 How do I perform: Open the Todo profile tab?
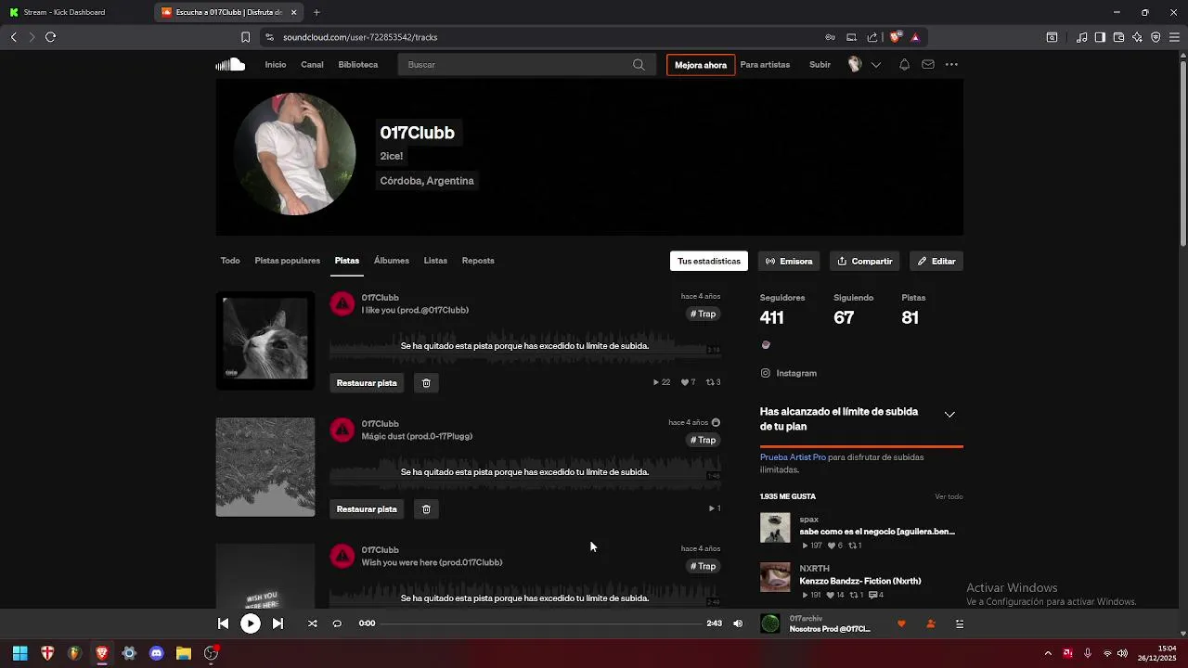pos(230,261)
